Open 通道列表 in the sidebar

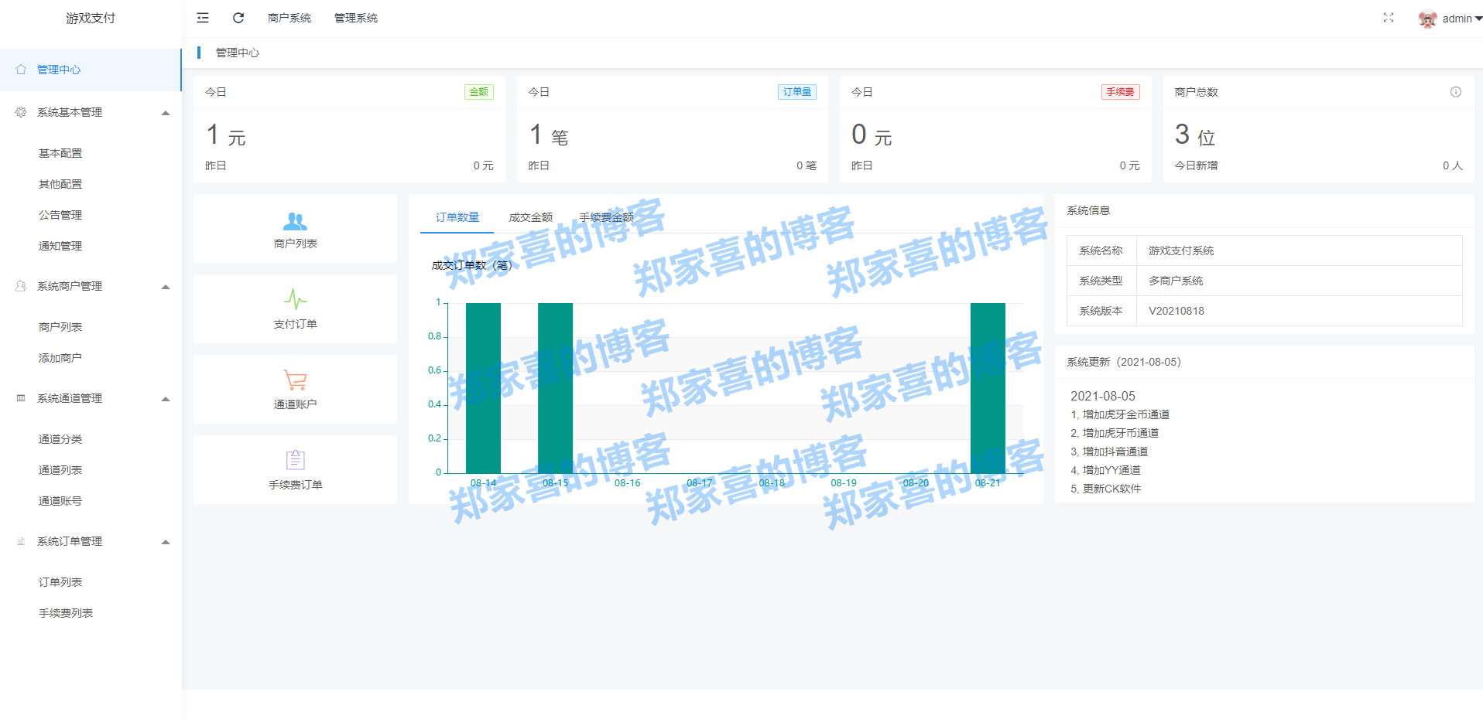pyautogui.click(x=60, y=470)
